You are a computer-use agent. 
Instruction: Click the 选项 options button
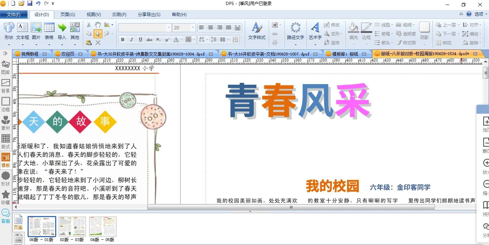point(479,14)
